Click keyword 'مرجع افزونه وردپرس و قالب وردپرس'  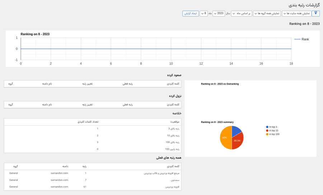coord(161,173)
